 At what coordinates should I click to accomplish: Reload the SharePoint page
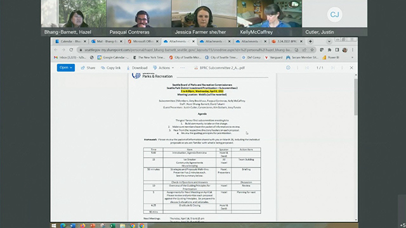click(71, 49)
